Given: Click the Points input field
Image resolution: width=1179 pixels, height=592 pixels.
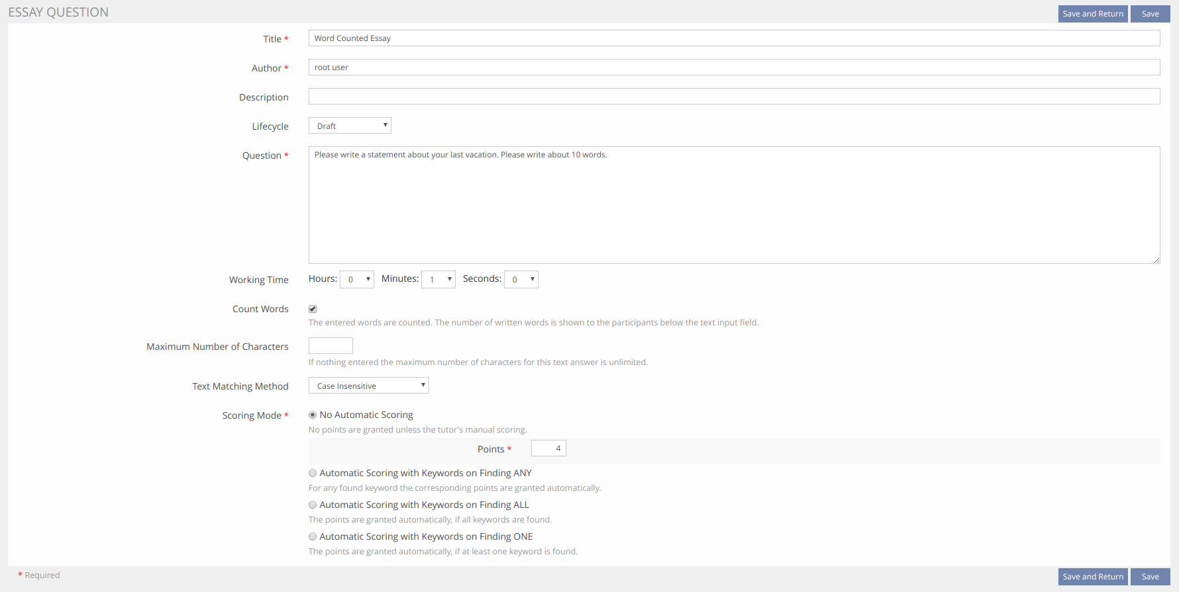Looking at the screenshot, I should coord(548,448).
